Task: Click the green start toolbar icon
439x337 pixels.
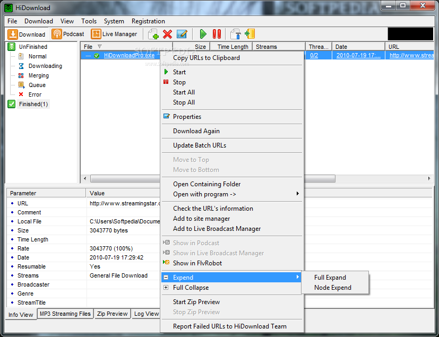Action: pos(203,34)
